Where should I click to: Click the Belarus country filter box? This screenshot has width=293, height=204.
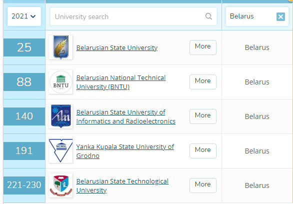tap(257, 16)
